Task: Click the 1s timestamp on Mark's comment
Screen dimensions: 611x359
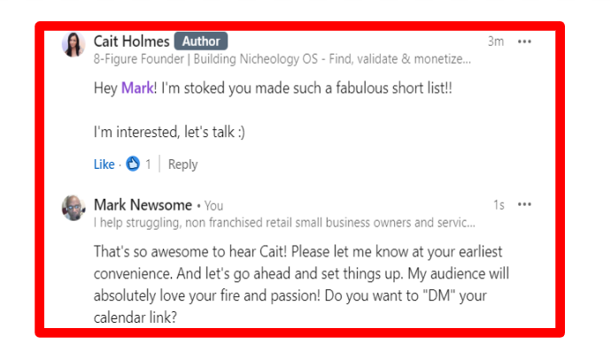Action: click(499, 205)
